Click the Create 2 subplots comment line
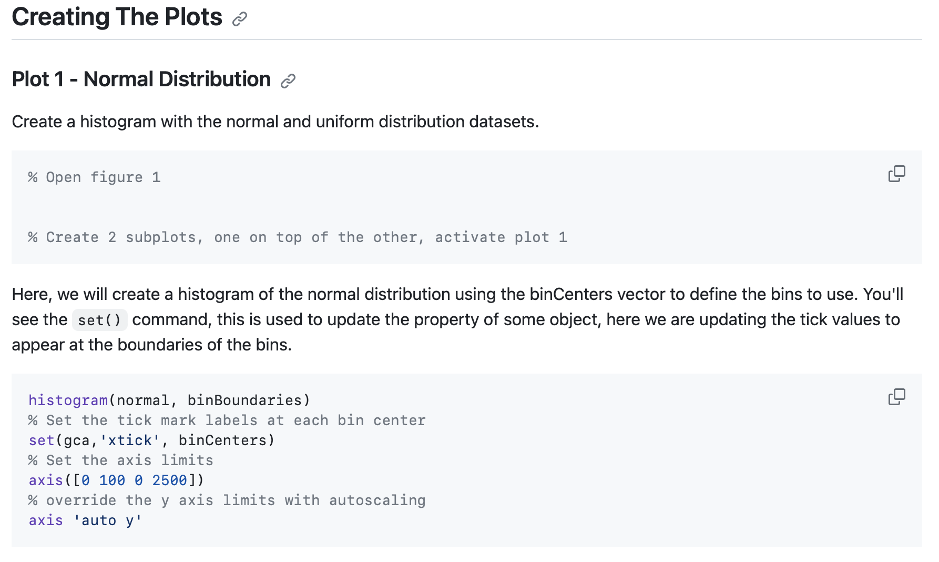Image resolution: width=939 pixels, height=562 pixels. click(x=298, y=237)
